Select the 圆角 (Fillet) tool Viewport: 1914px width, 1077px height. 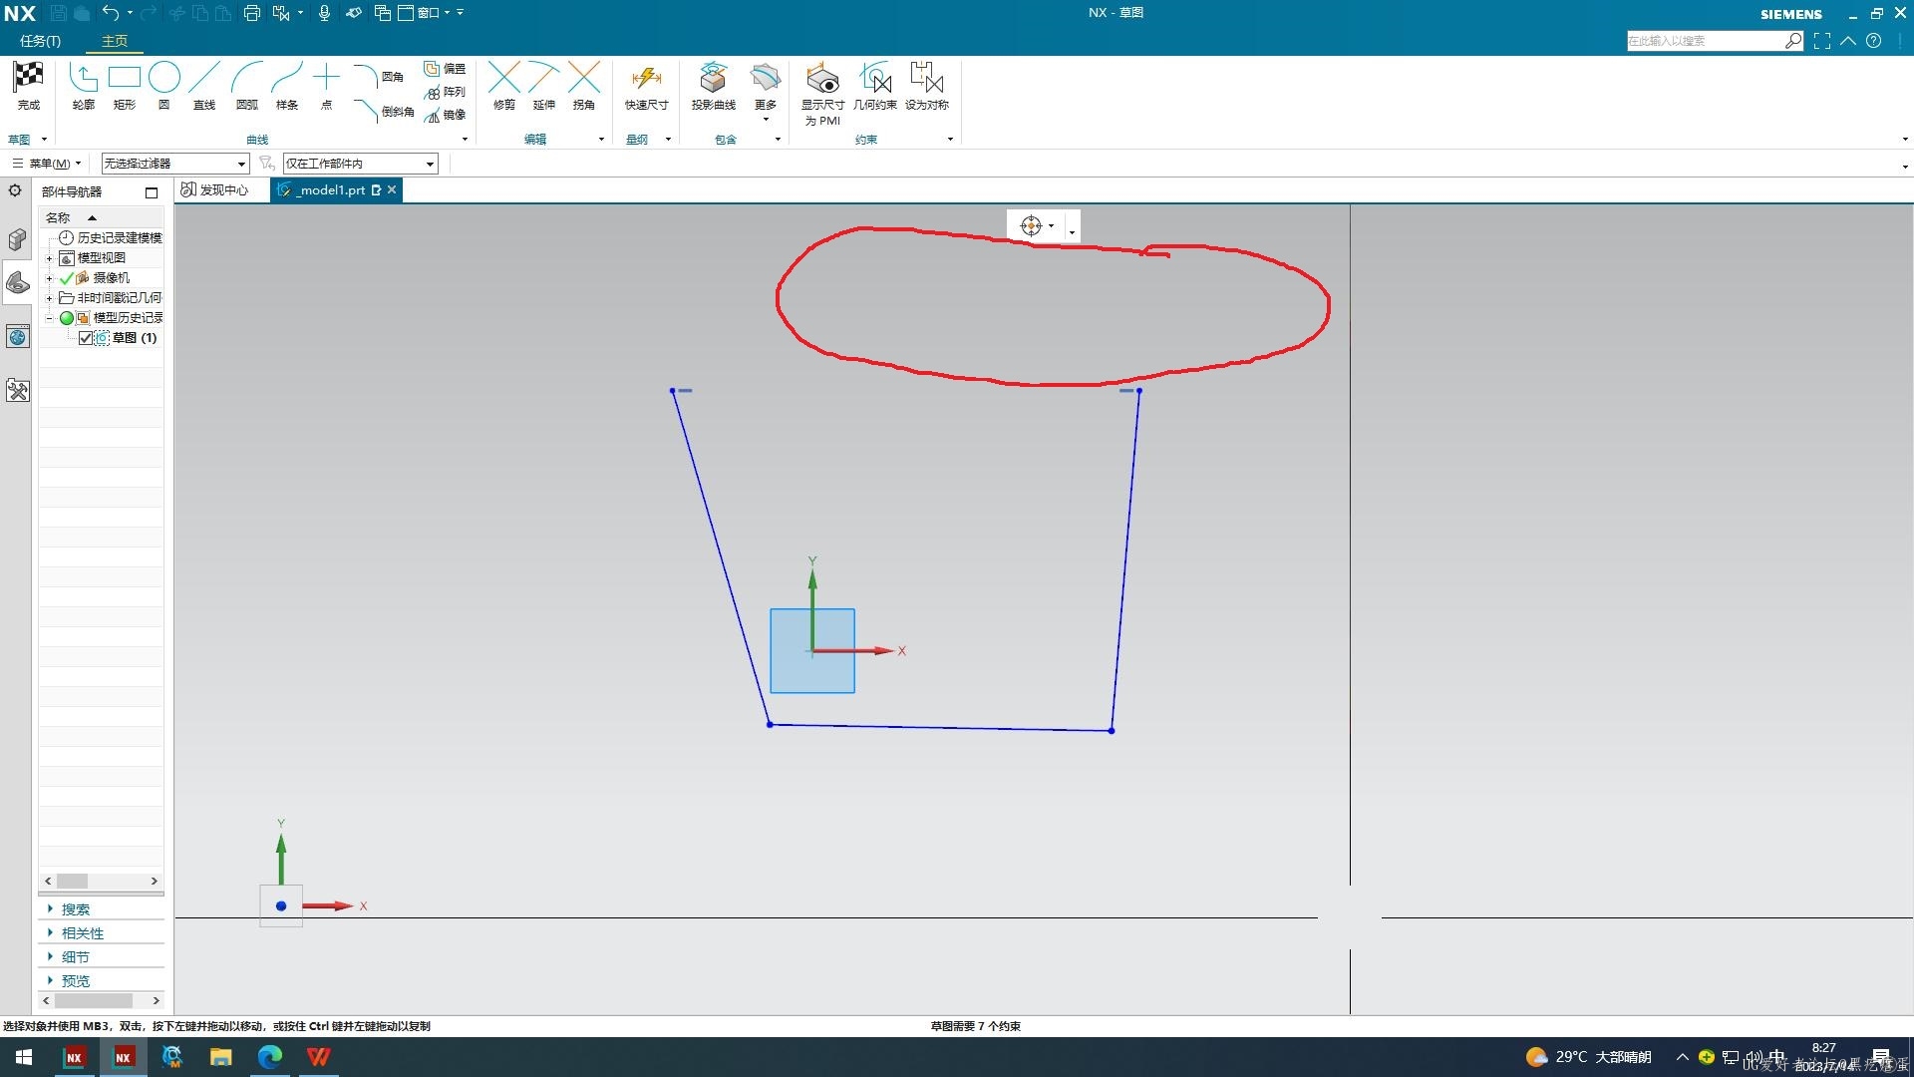pyautogui.click(x=379, y=77)
